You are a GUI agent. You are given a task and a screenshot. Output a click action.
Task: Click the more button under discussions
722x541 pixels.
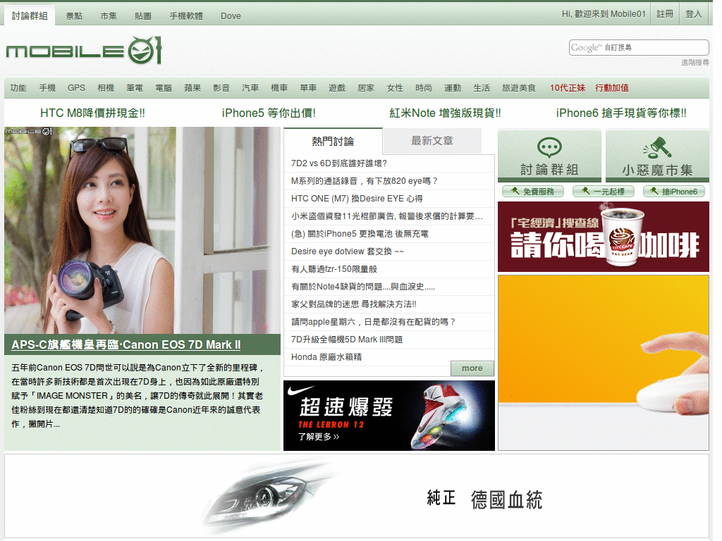coord(472,368)
